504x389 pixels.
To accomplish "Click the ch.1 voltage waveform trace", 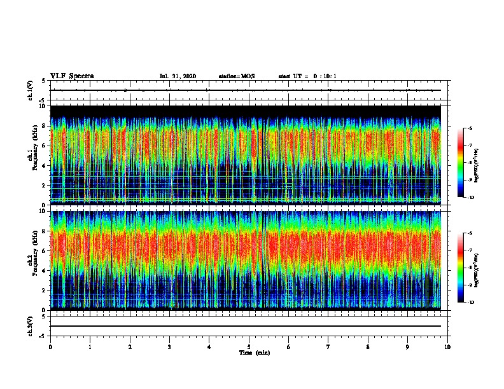I will pos(246,90).
